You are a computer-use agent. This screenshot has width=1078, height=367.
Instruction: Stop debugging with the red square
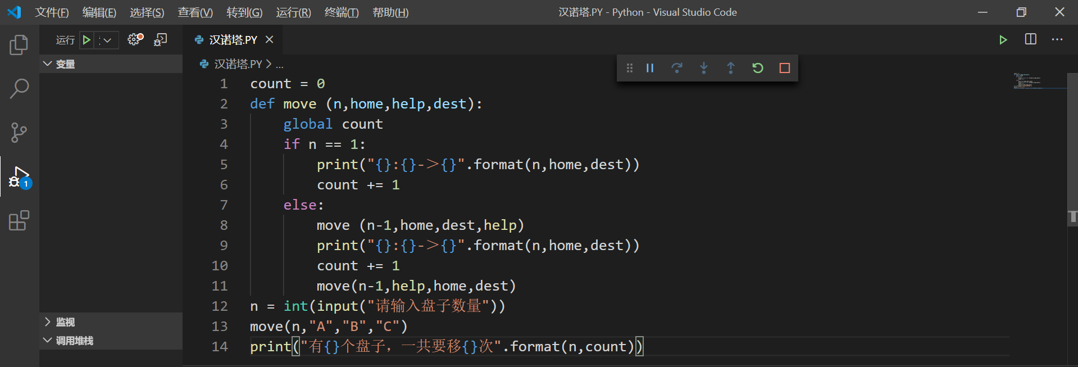[x=785, y=68]
